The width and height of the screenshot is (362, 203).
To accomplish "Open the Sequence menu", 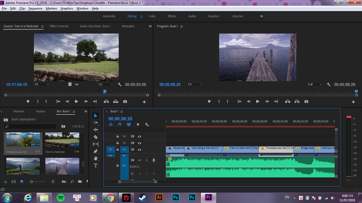I will [x=35, y=8].
